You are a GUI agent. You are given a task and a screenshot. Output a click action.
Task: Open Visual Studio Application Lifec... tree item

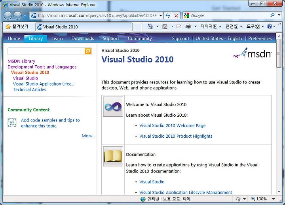[x=44, y=84]
